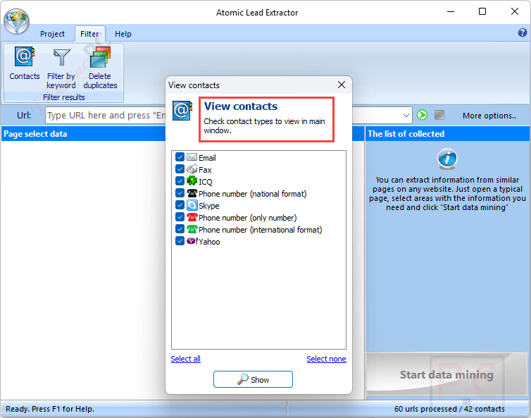The height and width of the screenshot is (418, 531).
Task: Click the Yahoo label in list
Action: click(x=209, y=242)
